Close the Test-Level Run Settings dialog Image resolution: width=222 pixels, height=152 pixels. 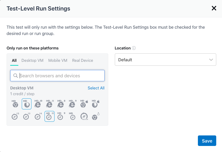tap(214, 8)
